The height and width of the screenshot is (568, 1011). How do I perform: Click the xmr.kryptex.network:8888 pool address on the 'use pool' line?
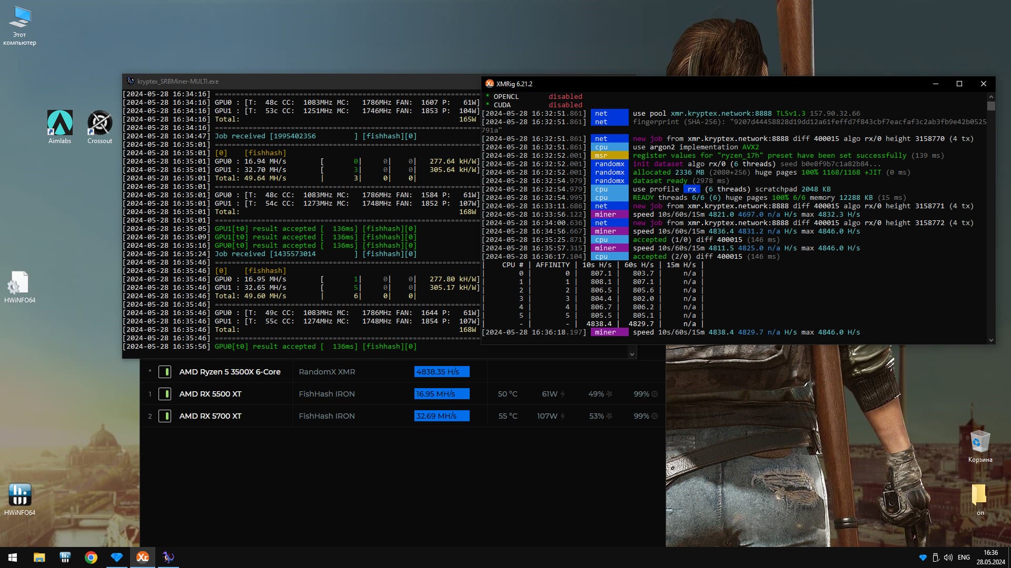point(721,114)
